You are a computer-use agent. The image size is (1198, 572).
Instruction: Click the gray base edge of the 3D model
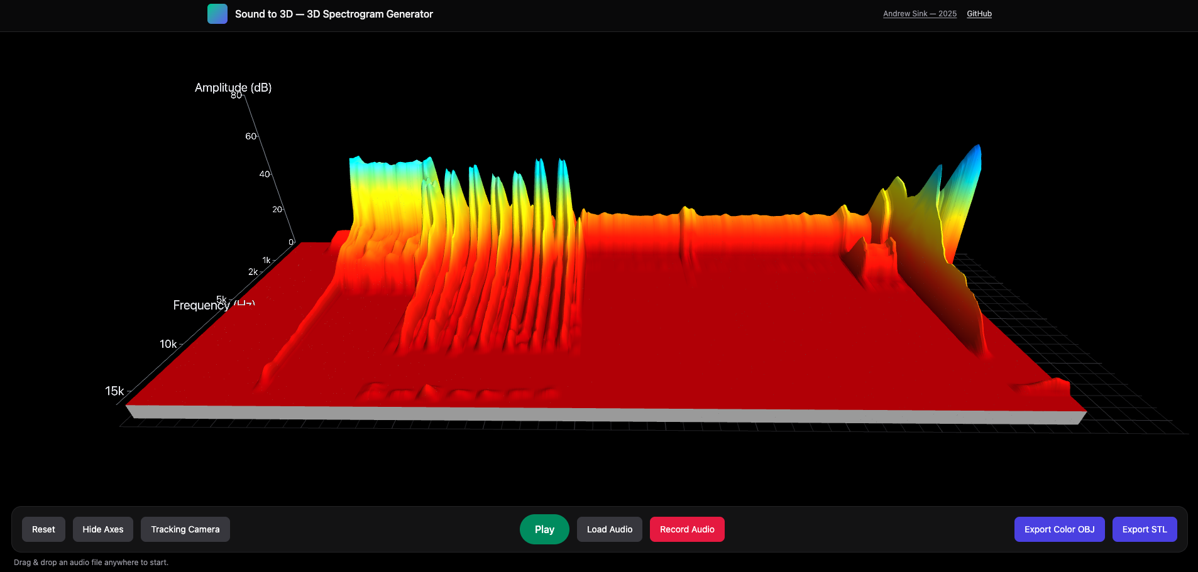click(603, 414)
